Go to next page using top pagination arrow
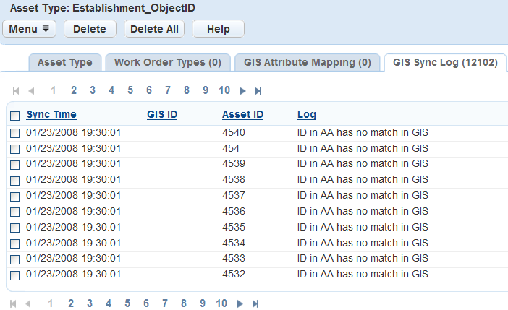 click(x=243, y=91)
